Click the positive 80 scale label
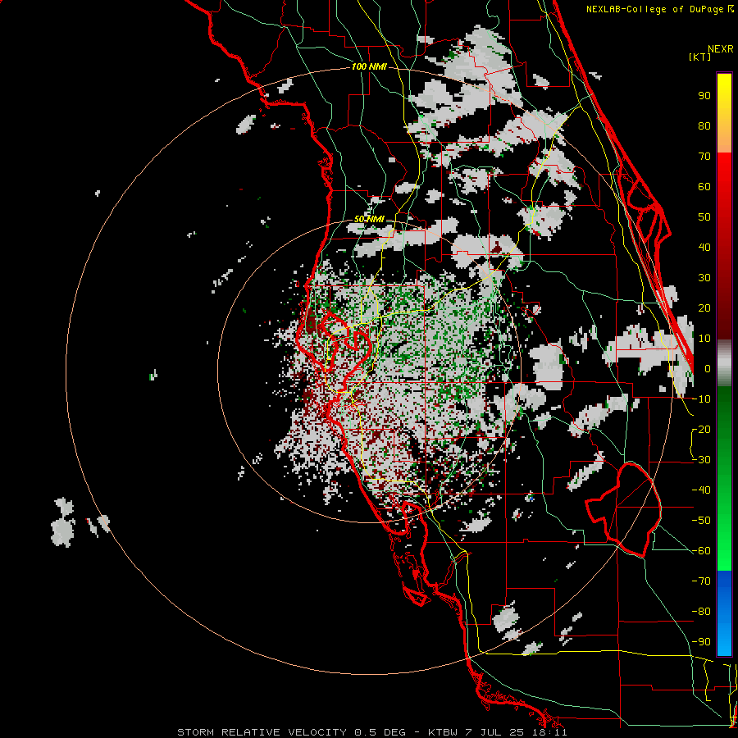This screenshot has height=738, width=738. [704, 126]
